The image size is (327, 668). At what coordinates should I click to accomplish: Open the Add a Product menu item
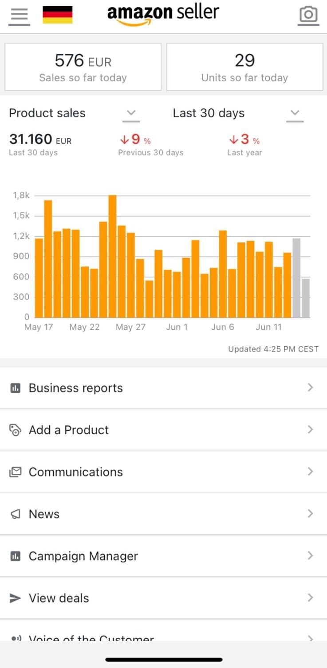[x=69, y=430]
